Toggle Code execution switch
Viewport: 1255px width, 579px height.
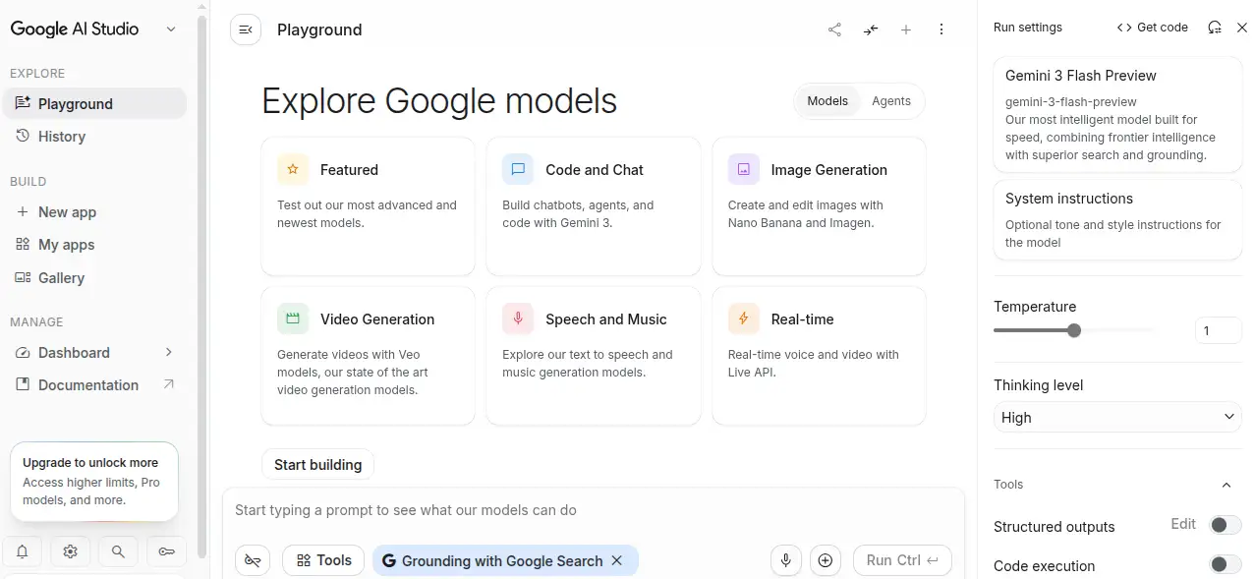tap(1225, 564)
